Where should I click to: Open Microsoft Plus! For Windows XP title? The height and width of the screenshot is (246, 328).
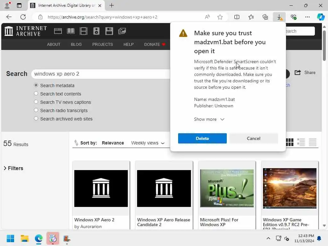[219, 222]
